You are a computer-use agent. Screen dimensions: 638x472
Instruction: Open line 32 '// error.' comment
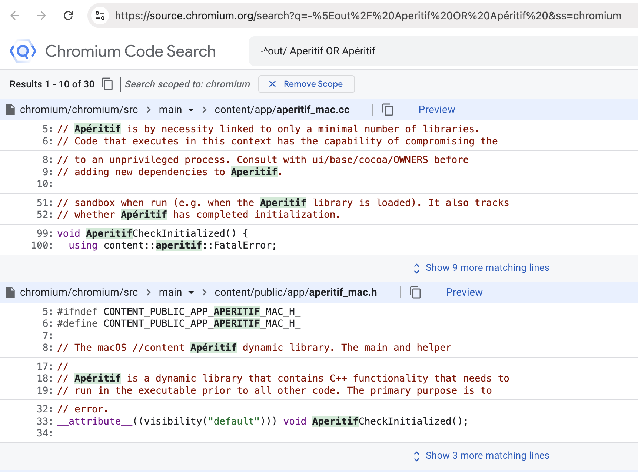point(83,409)
